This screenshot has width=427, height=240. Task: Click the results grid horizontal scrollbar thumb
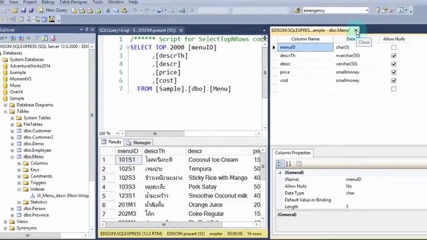click(163, 225)
